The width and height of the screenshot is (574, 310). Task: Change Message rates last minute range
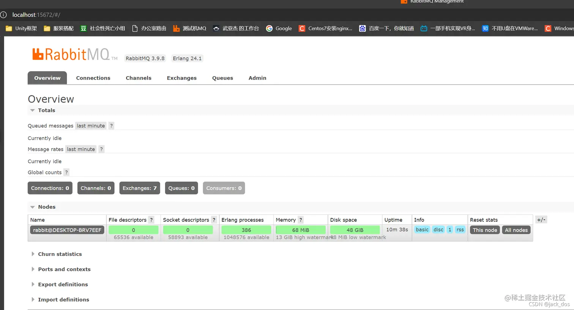tap(81, 149)
